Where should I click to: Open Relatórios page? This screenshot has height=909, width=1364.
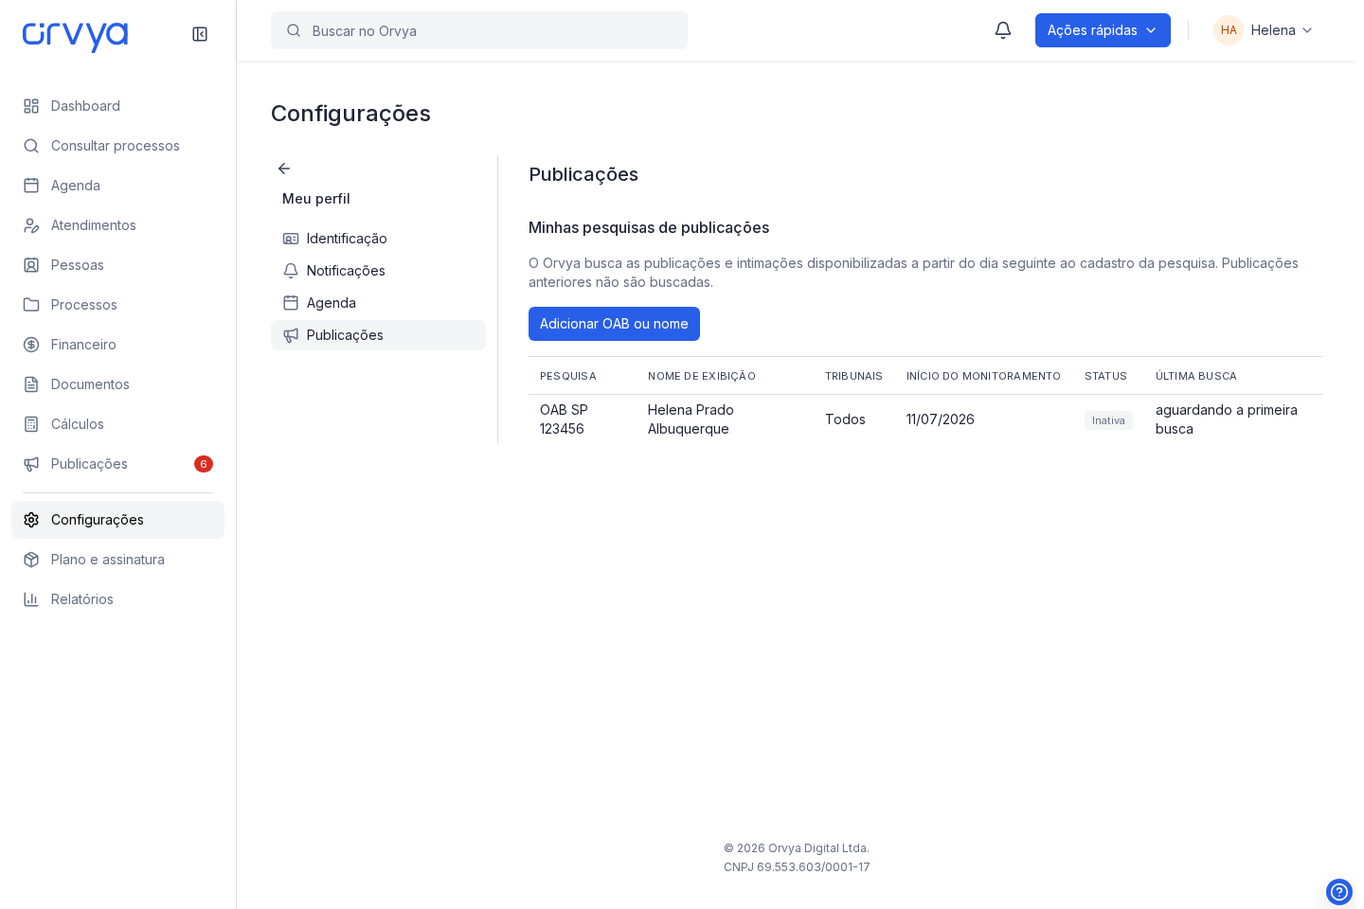pos(117,599)
